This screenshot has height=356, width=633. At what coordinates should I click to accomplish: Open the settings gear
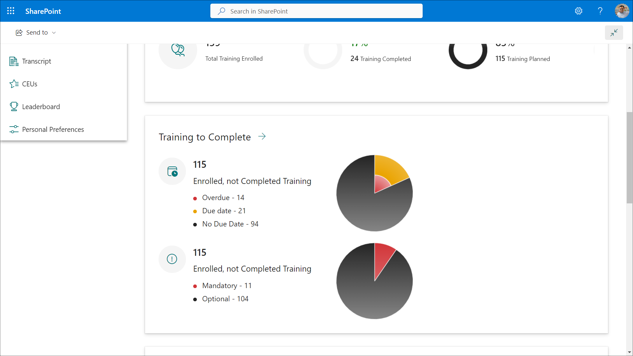click(579, 11)
